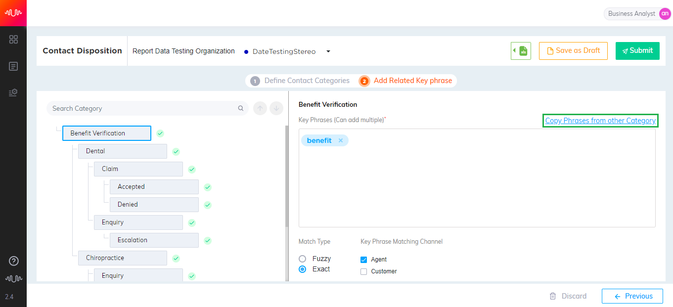
Task: Click the user avatar 'an' icon
Action: click(665, 14)
